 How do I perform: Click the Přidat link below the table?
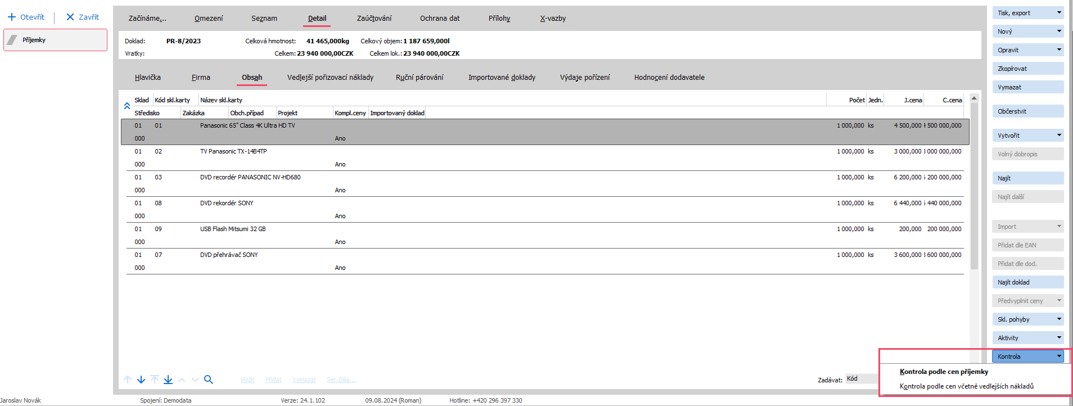pyautogui.click(x=273, y=380)
